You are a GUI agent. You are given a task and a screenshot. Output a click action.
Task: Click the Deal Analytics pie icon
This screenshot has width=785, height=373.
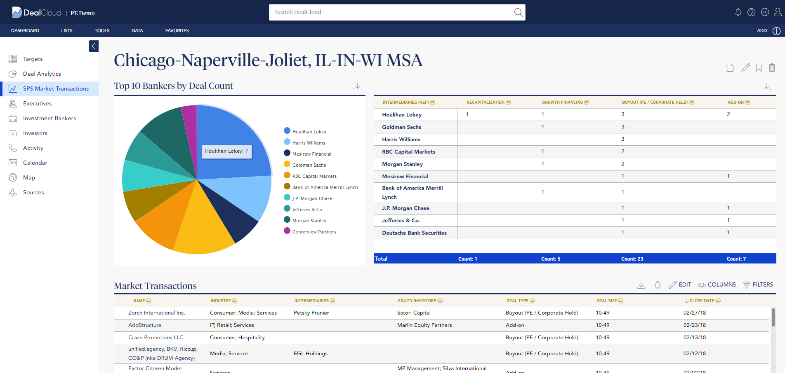pyautogui.click(x=13, y=74)
